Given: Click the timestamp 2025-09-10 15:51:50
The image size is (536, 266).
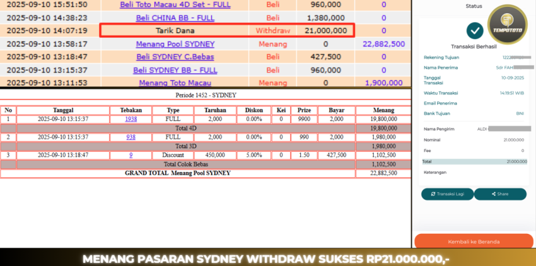Looking at the screenshot, I should pos(47,5).
